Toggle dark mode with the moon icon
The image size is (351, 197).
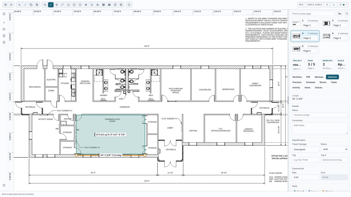coord(334,5)
